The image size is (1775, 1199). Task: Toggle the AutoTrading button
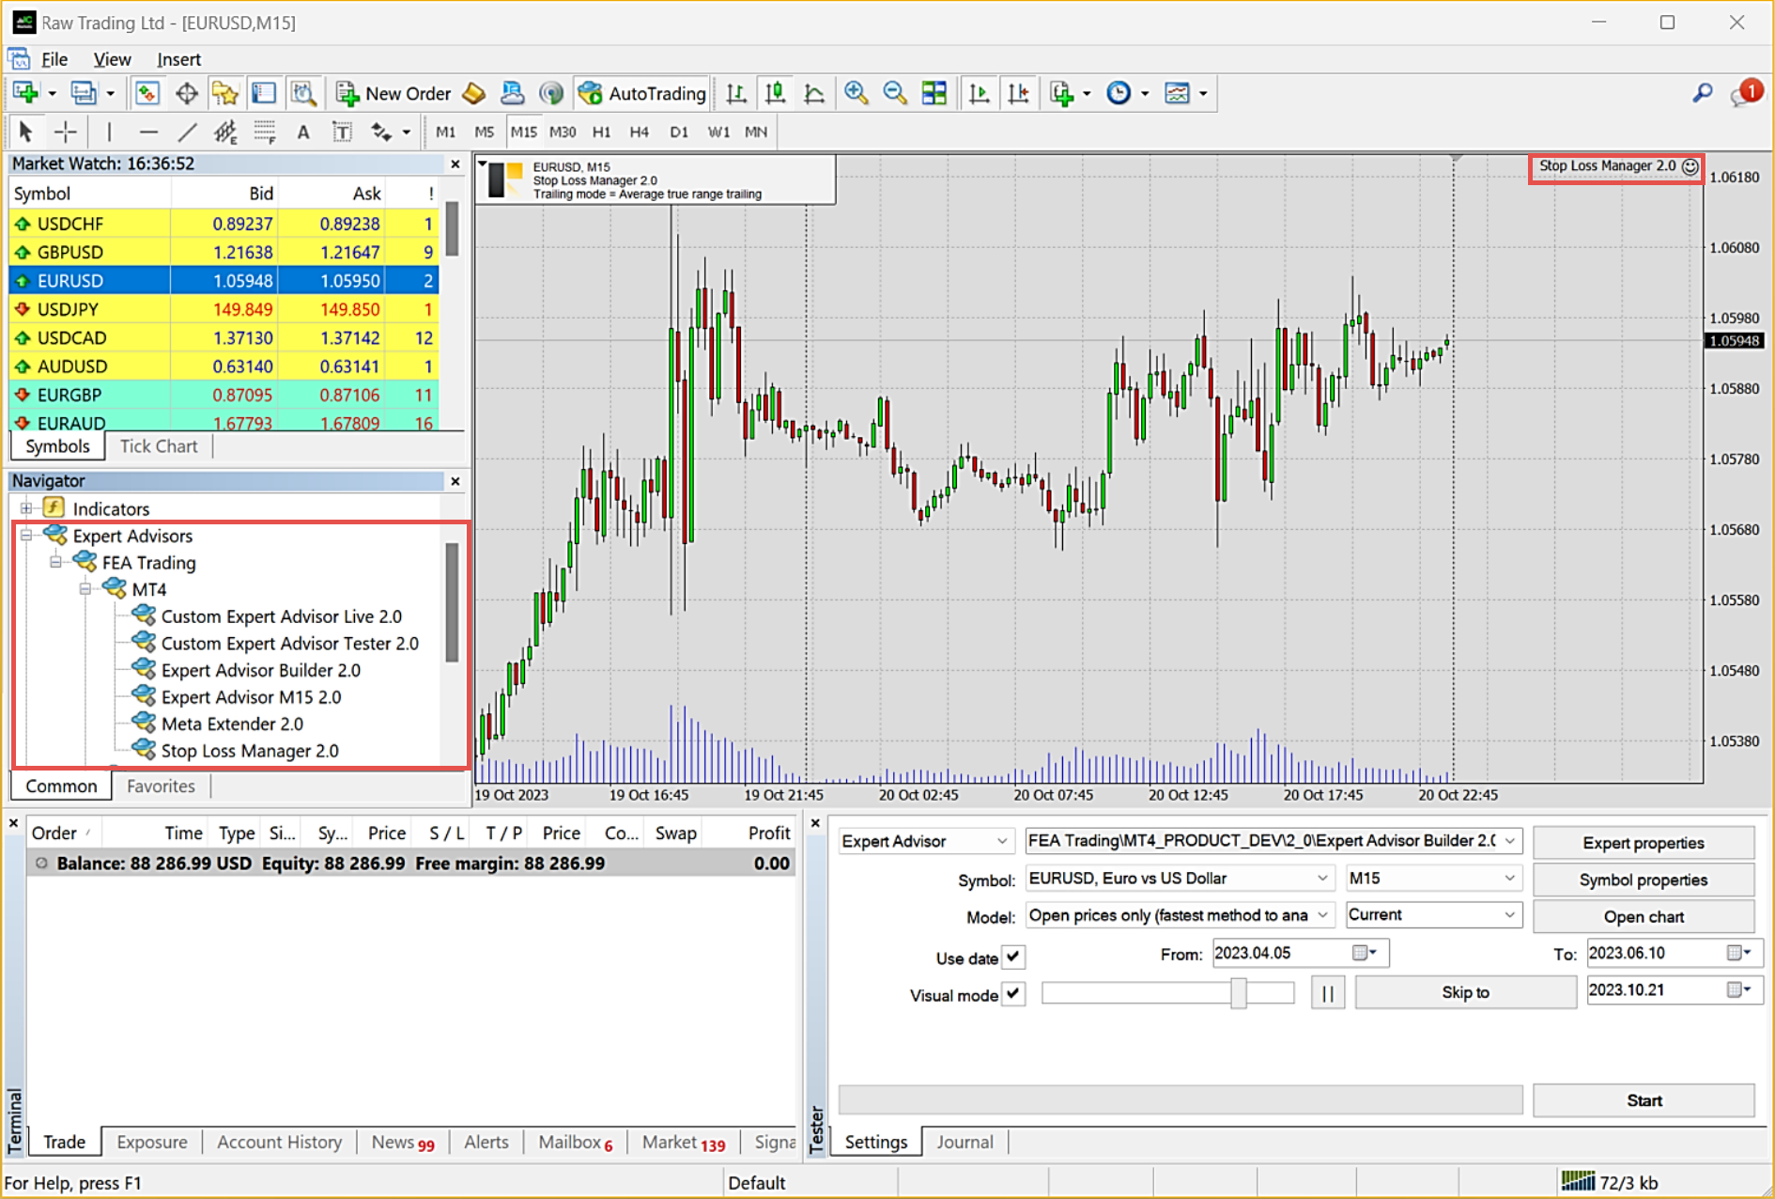(x=642, y=93)
